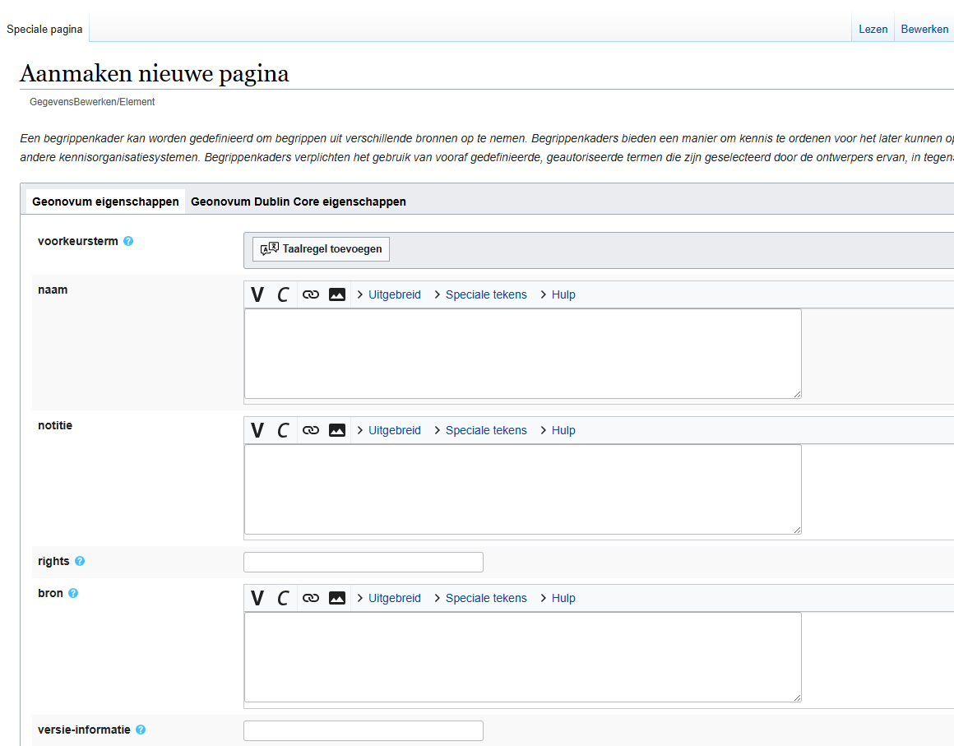The width and height of the screenshot is (954, 746).
Task: Open the Bewerken tab
Action: [x=924, y=29]
